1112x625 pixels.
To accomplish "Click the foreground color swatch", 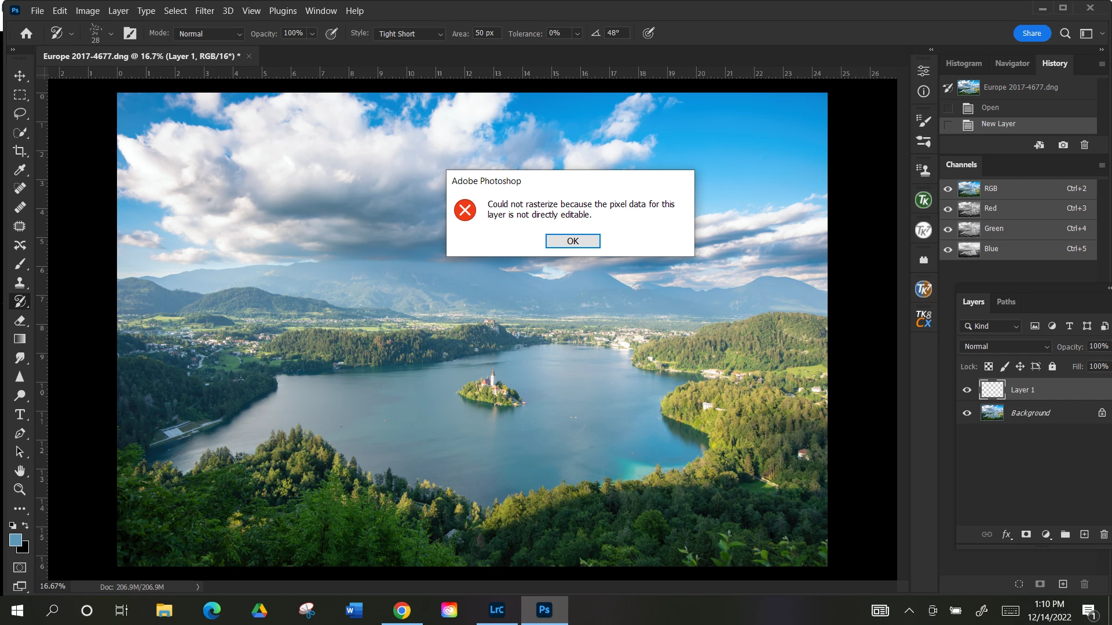I will point(16,539).
